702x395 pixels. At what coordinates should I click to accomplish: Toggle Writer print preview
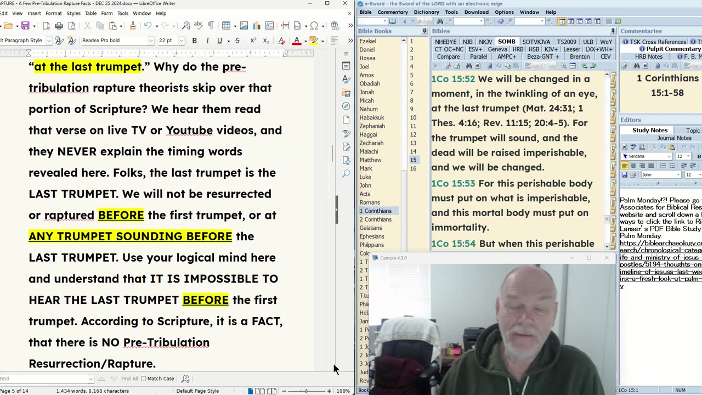pos(71,26)
